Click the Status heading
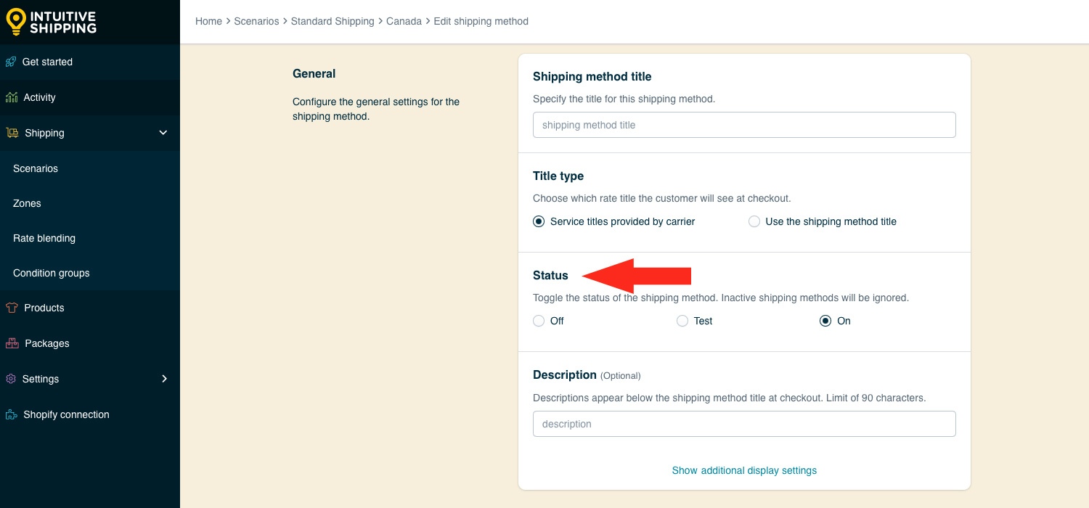 coord(550,275)
